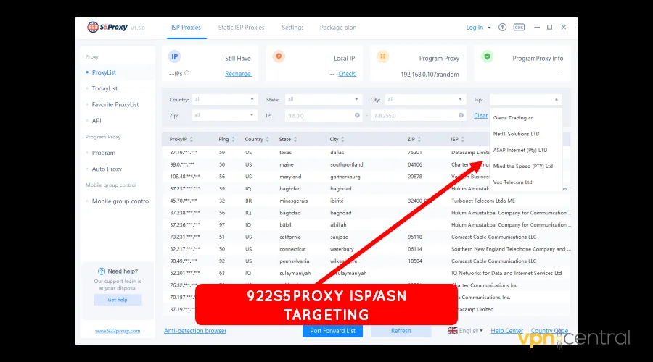The width and height of the screenshot is (653, 362).
Task: Click the yellow Program Proxy icon
Action: point(382,56)
